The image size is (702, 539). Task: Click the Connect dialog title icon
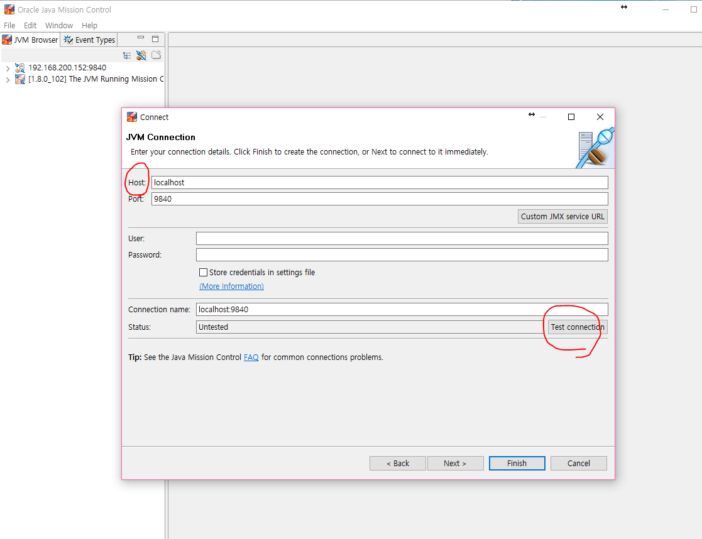(x=131, y=117)
